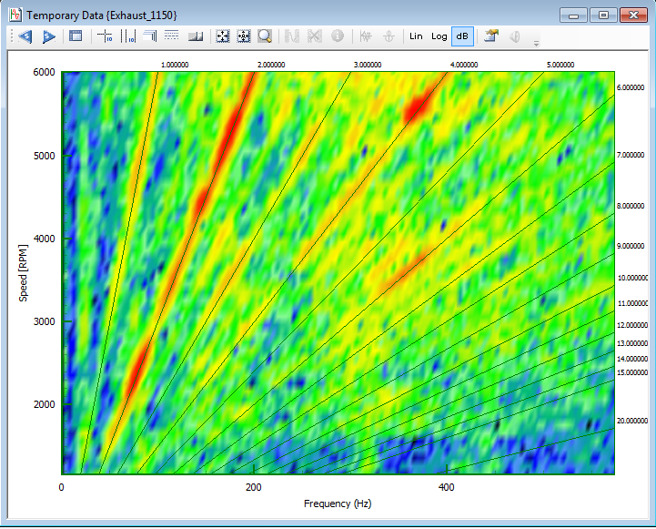Click the order 2.000000 label
Image resolution: width=656 pixels, height=529 pixels.
click(270, 65)
